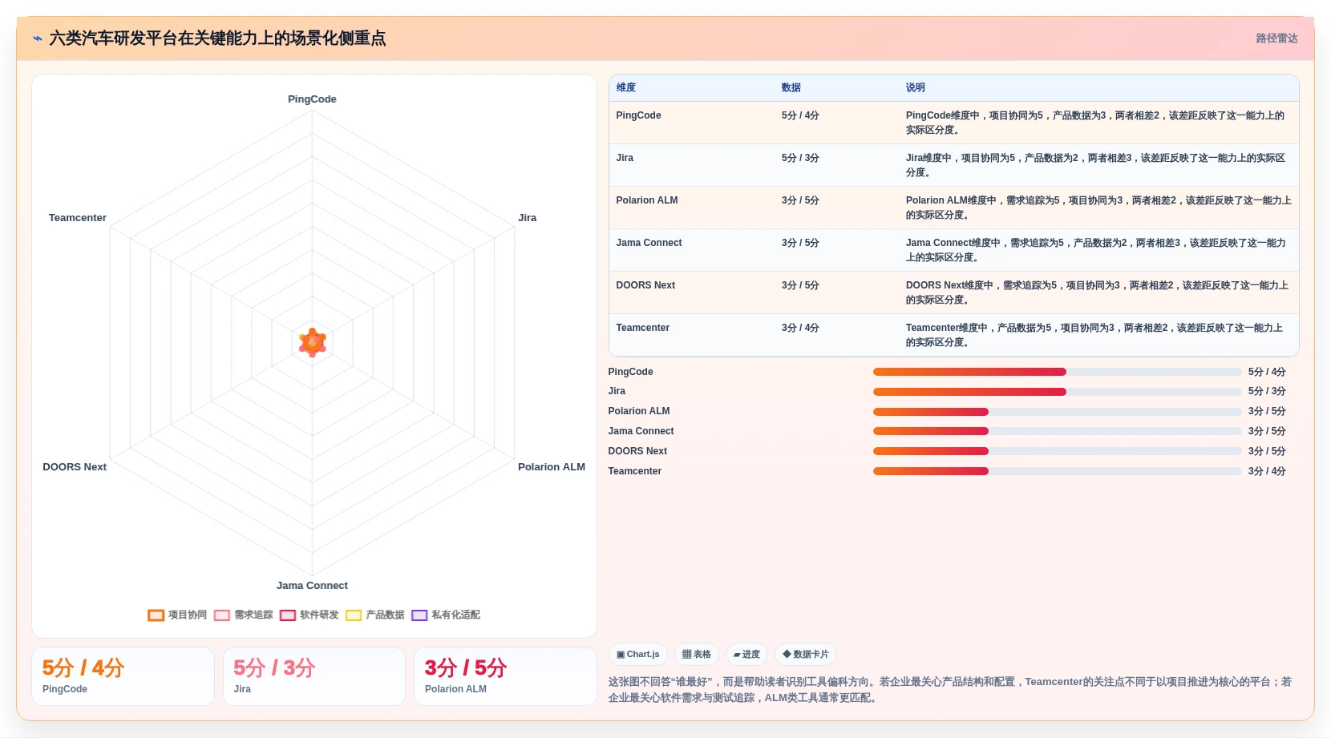1331x738 pixels.
Task: Click the Jira progress bar
Action: point(1057,392)
